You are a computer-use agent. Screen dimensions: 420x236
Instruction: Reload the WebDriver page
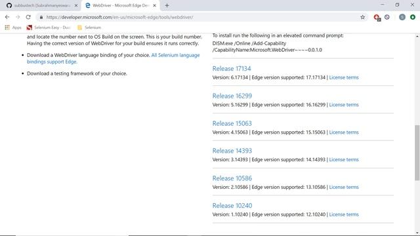(x=28, y=17)
